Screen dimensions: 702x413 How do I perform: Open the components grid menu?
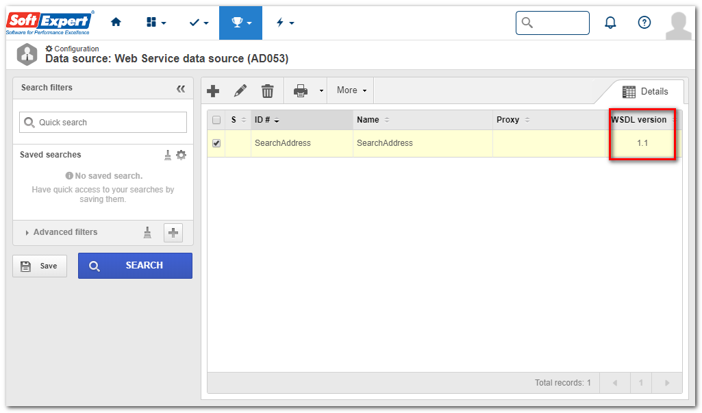[x=155, y=23]
